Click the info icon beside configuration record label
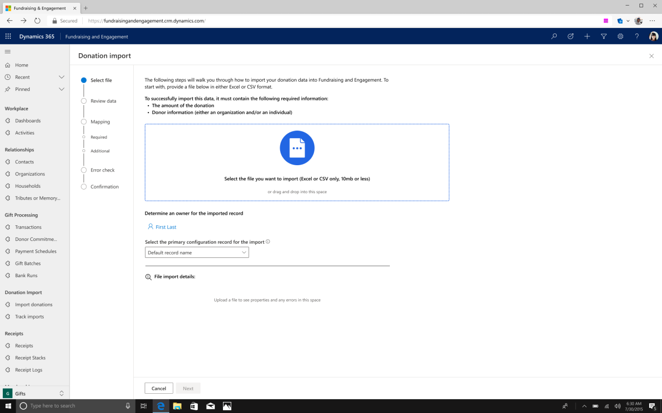Screen dimensions: 662x413 (x=268, y=241)
